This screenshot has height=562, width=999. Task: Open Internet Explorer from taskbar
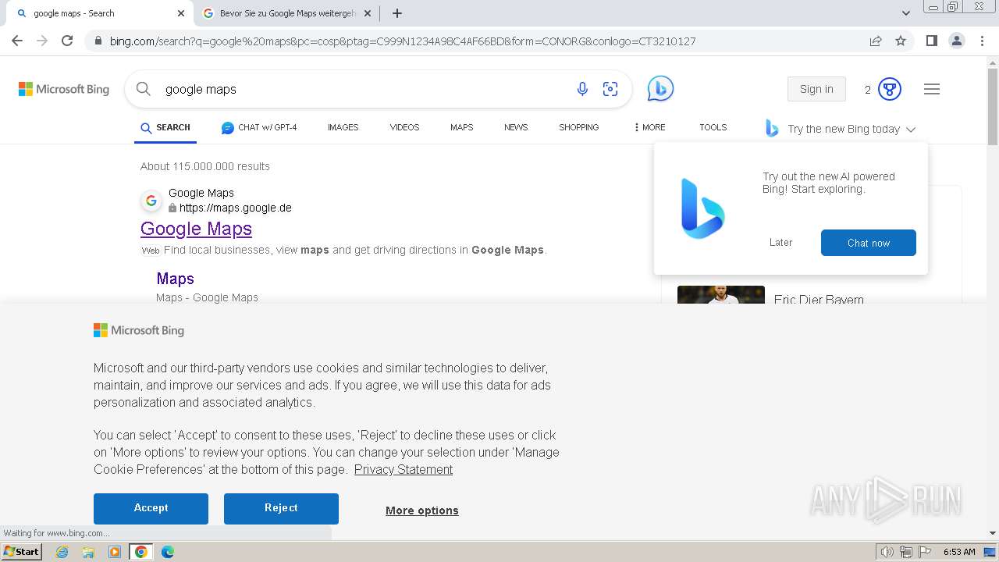pyautogui.click(x=62, y=552)
